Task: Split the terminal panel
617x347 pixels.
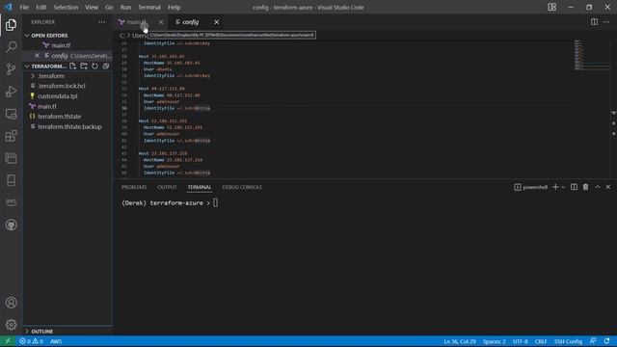Action: tap(575, 187)
